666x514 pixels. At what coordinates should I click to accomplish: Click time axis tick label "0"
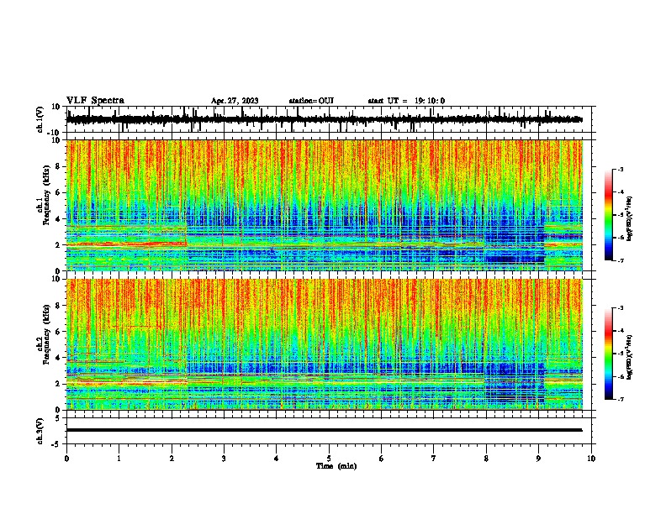66,459
